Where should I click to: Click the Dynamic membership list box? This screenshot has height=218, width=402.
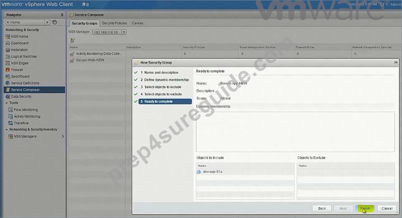click(x=295, y=132)
